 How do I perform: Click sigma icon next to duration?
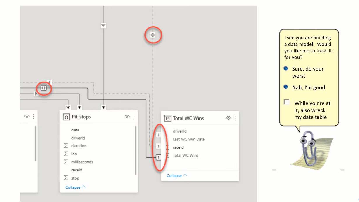click(x=66, y=146)
